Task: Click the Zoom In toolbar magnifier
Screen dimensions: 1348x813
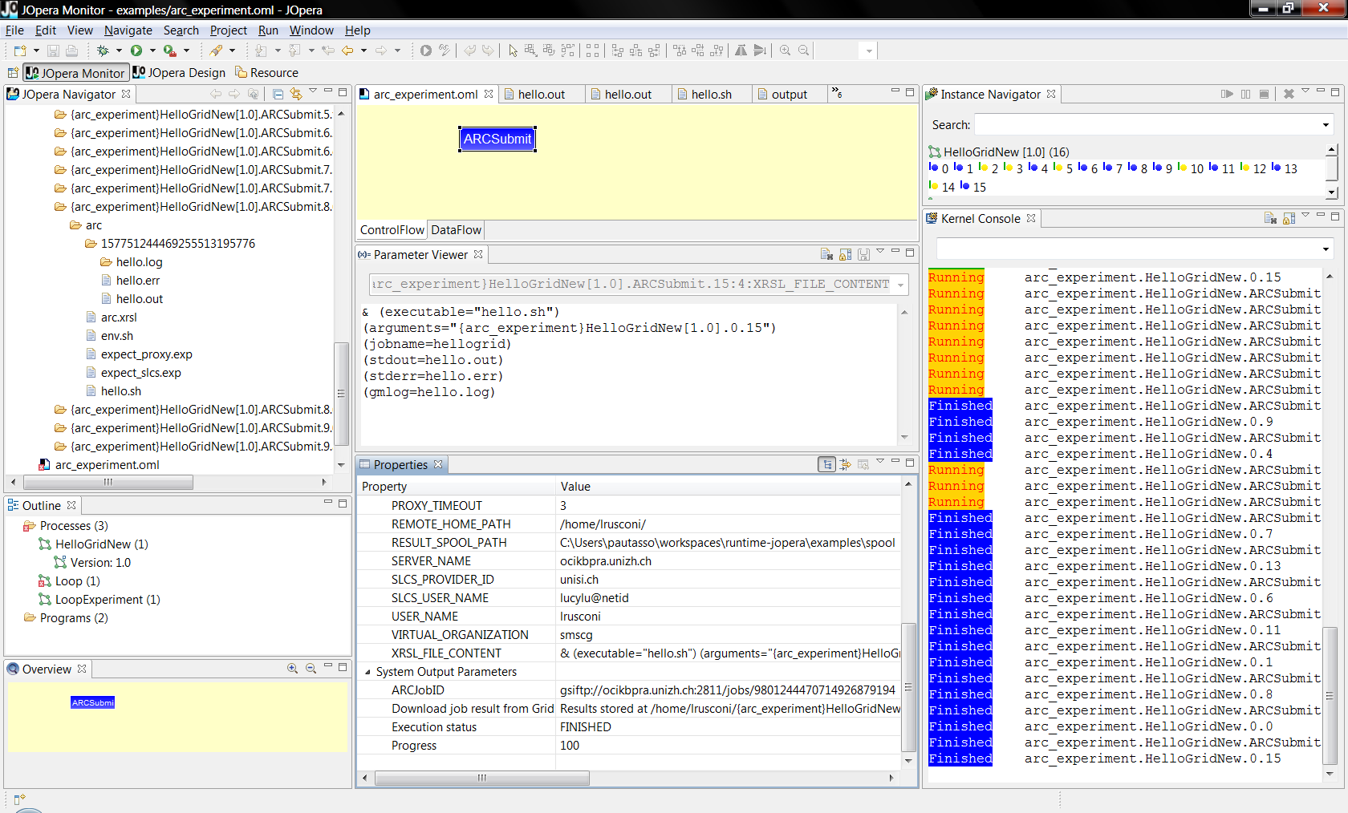Action: [x=785, y=51]
